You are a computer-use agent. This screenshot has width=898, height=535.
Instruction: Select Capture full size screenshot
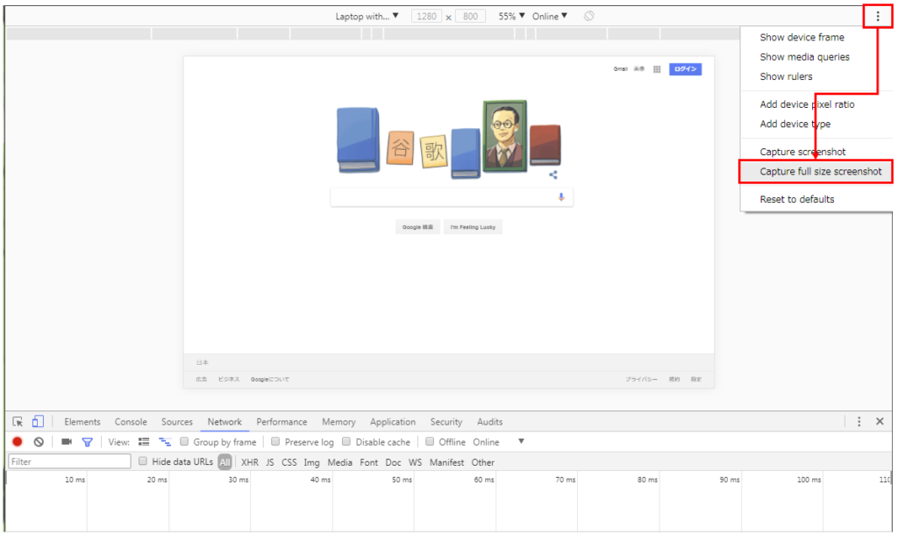coord(820,171)
